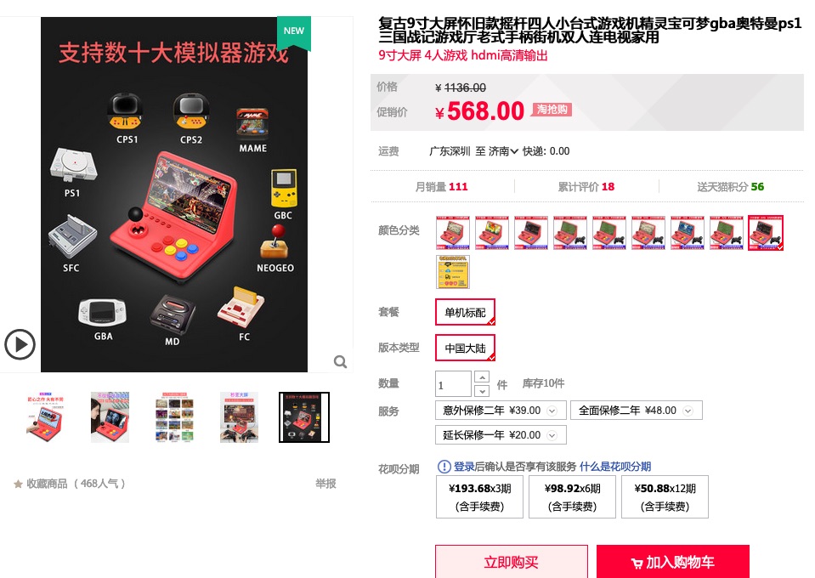Viewport: 815px width, 578px height.
Task: Select the 单机标配 package option
Action: click(465, 312)
